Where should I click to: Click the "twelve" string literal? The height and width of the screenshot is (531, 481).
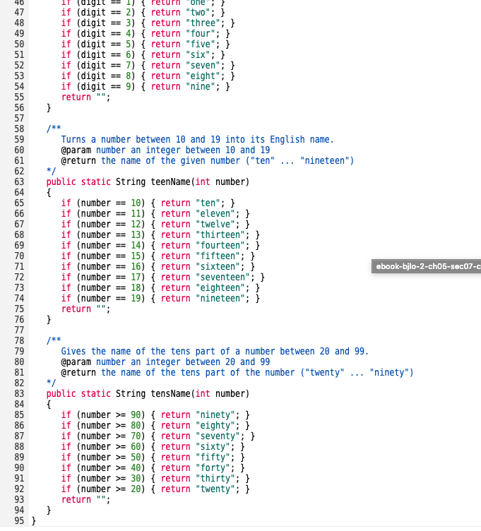point(215,224)
